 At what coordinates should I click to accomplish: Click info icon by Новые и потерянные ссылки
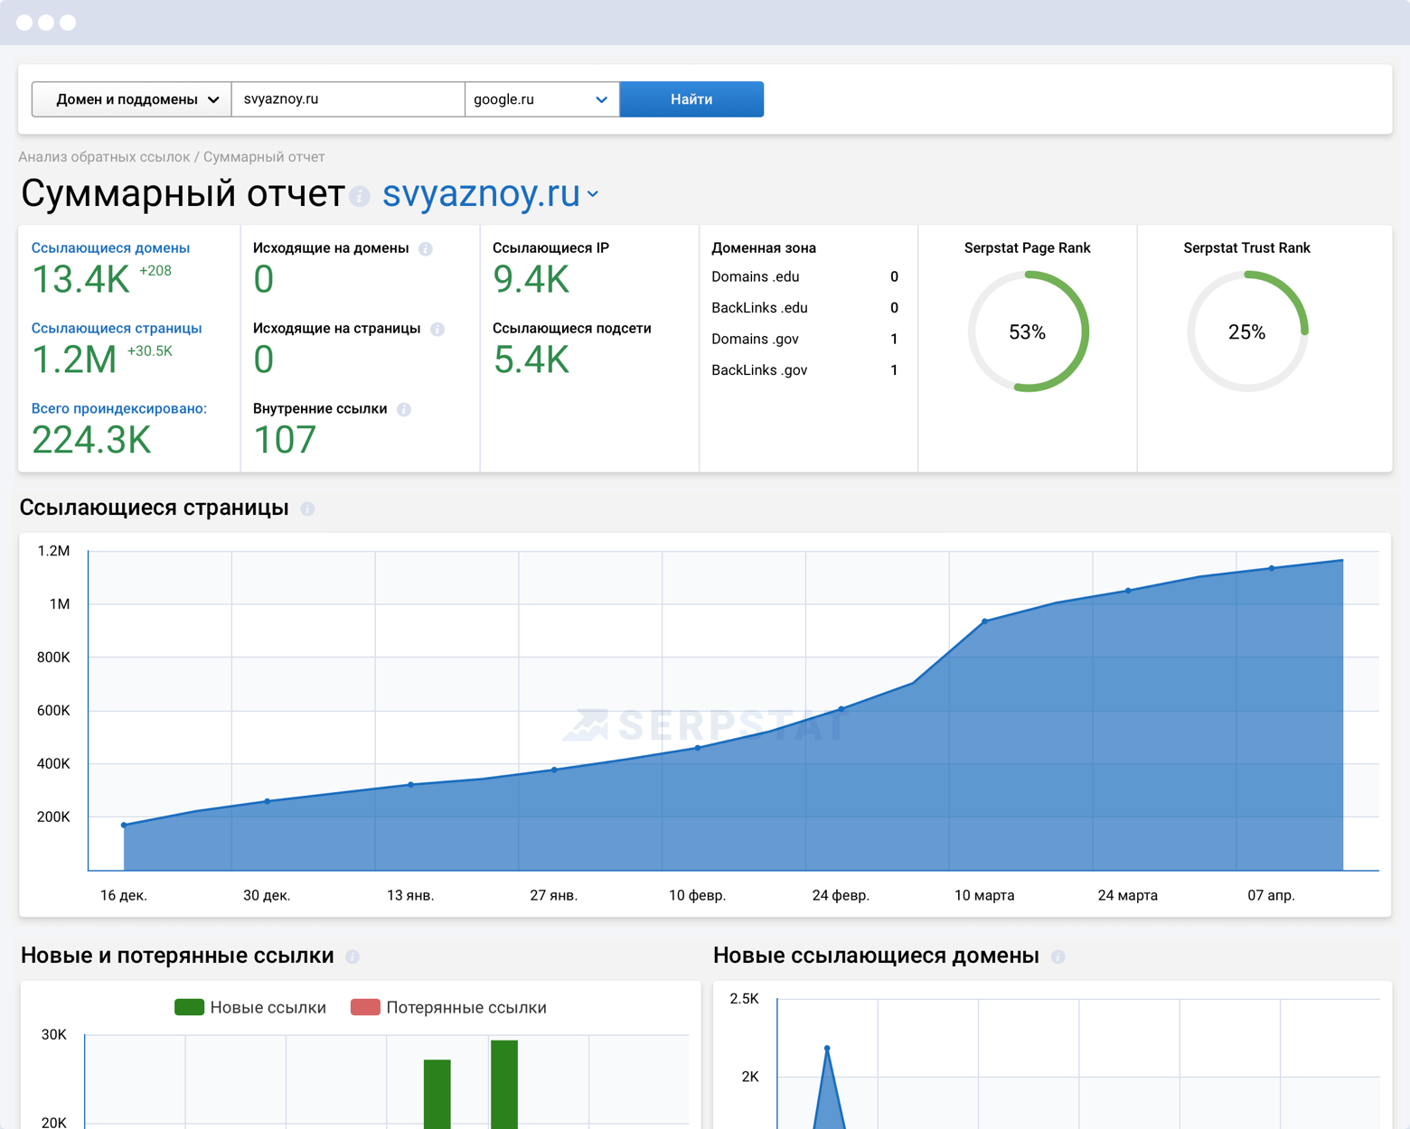click(x=352, y=956)
